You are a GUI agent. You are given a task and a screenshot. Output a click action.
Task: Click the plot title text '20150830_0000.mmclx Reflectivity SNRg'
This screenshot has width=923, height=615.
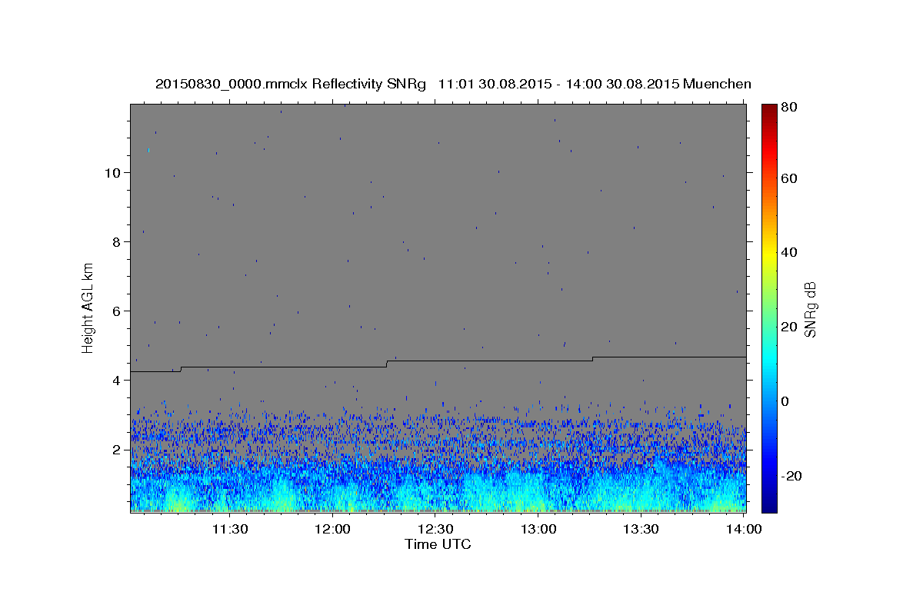[291, 84]
